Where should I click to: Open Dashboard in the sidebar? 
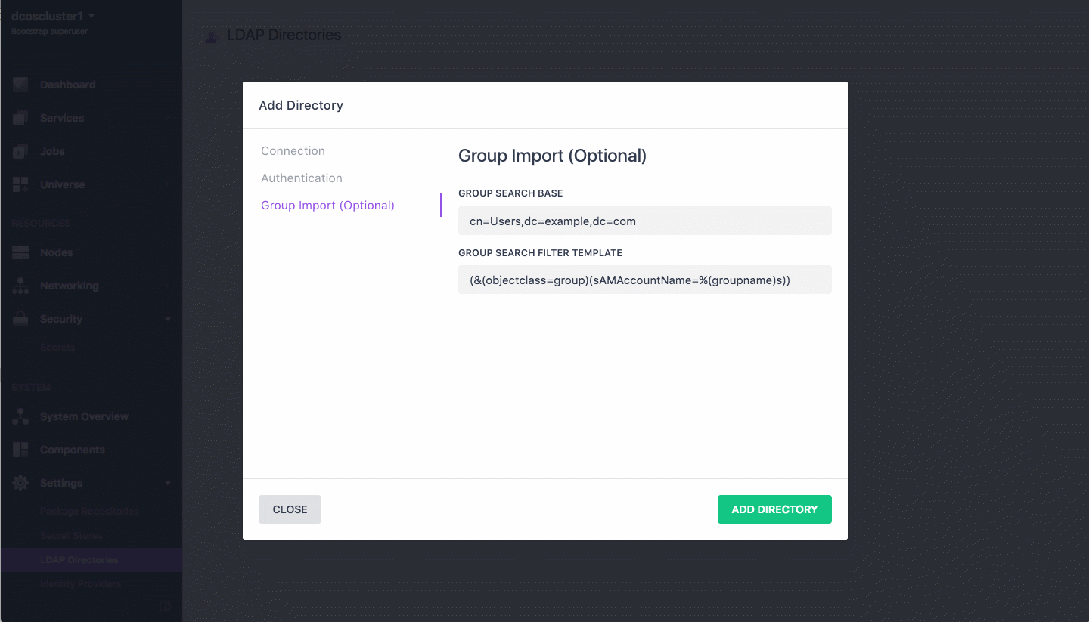tap(68, 85)
